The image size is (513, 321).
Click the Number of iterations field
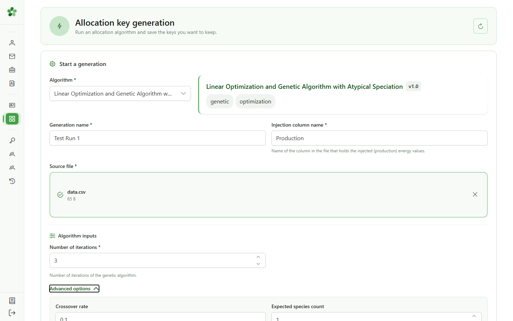pos(157,260)
